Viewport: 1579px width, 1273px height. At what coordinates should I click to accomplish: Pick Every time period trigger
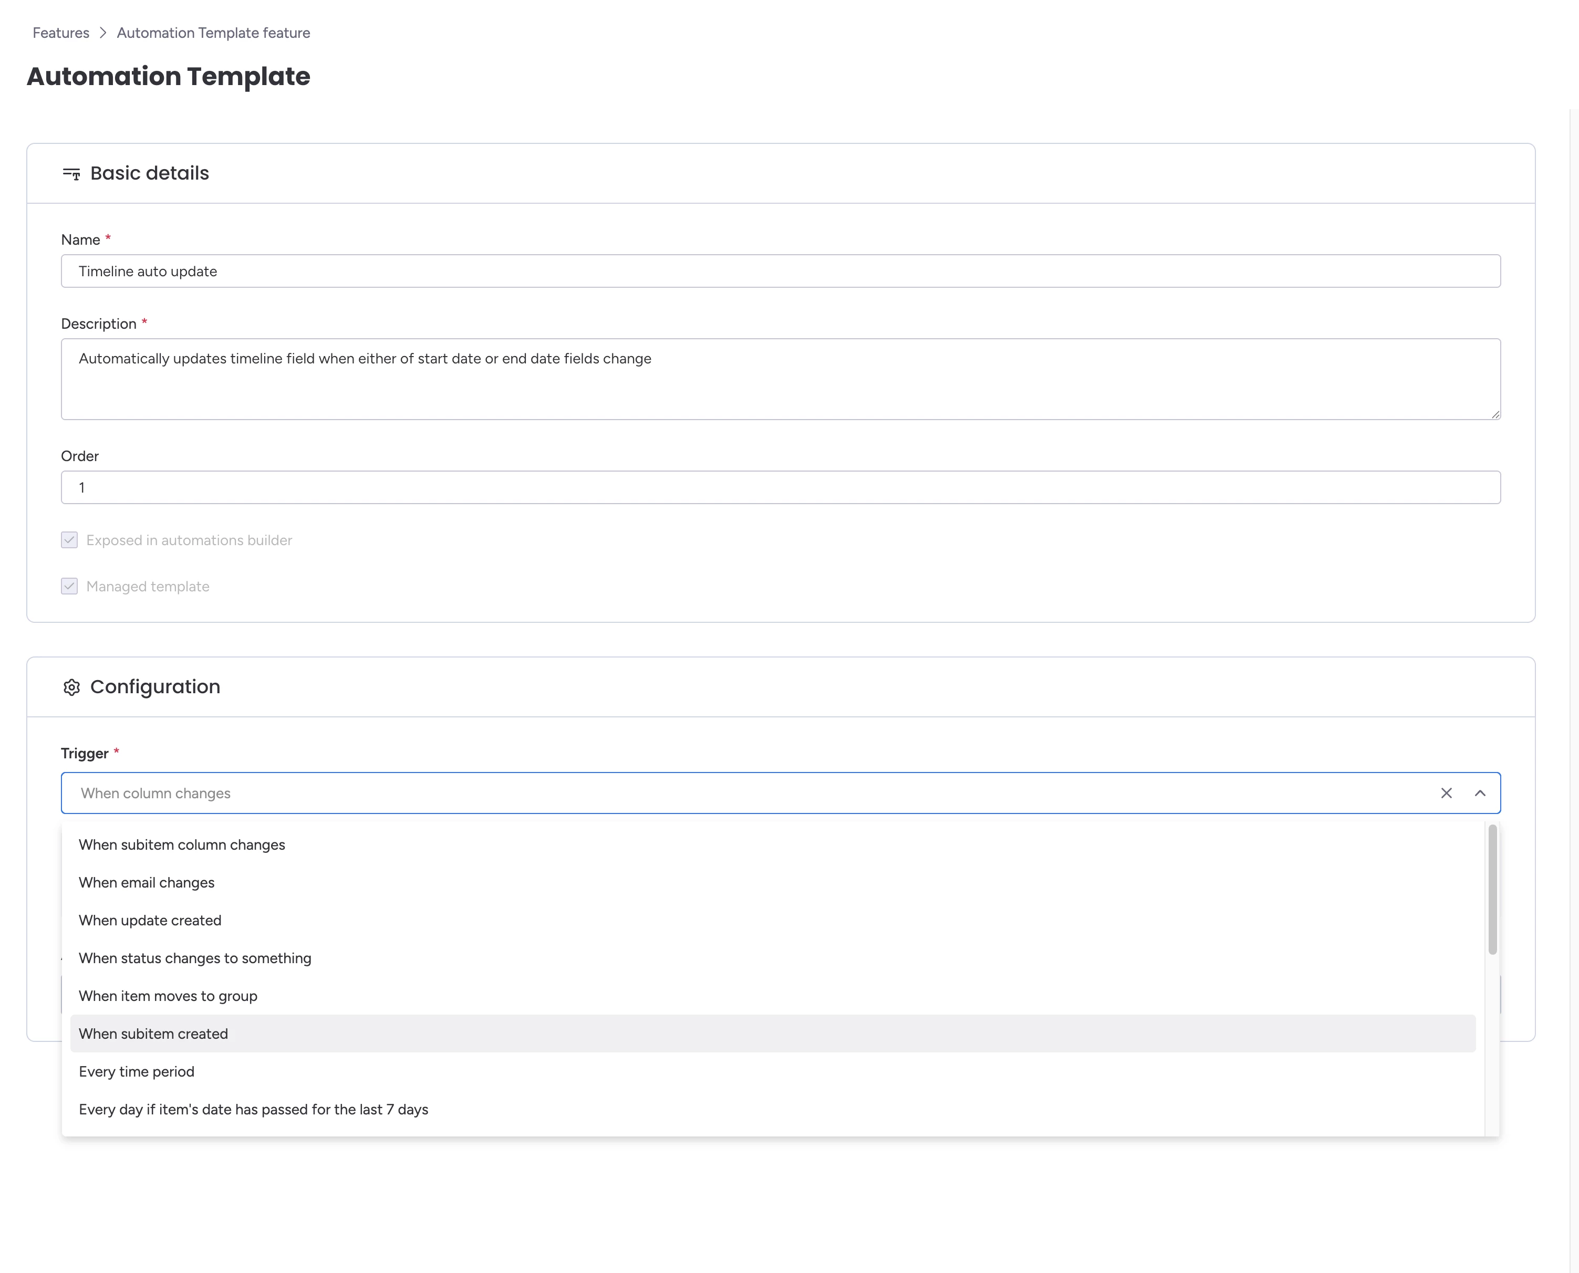[x=137, y=1071]
